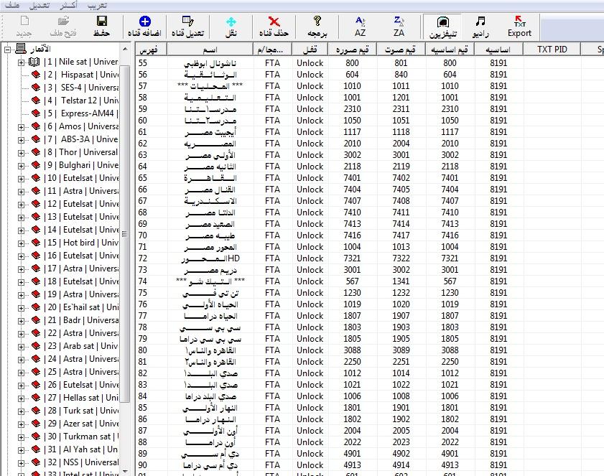Expand the Es'hail sat node

[21, 308]
